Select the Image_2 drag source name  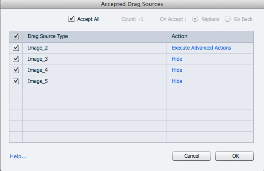(x=38, y=48)
